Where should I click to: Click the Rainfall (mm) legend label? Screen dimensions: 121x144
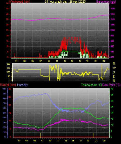pos(8,85)
